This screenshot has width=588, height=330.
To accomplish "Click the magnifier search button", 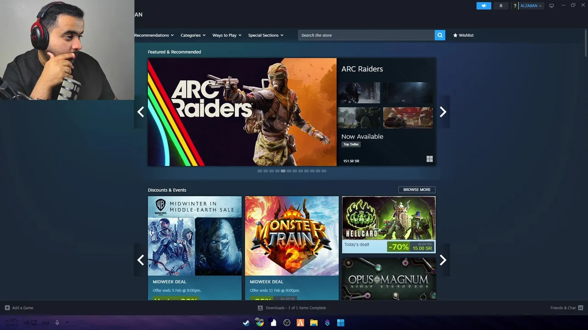I will pos(440,35).
